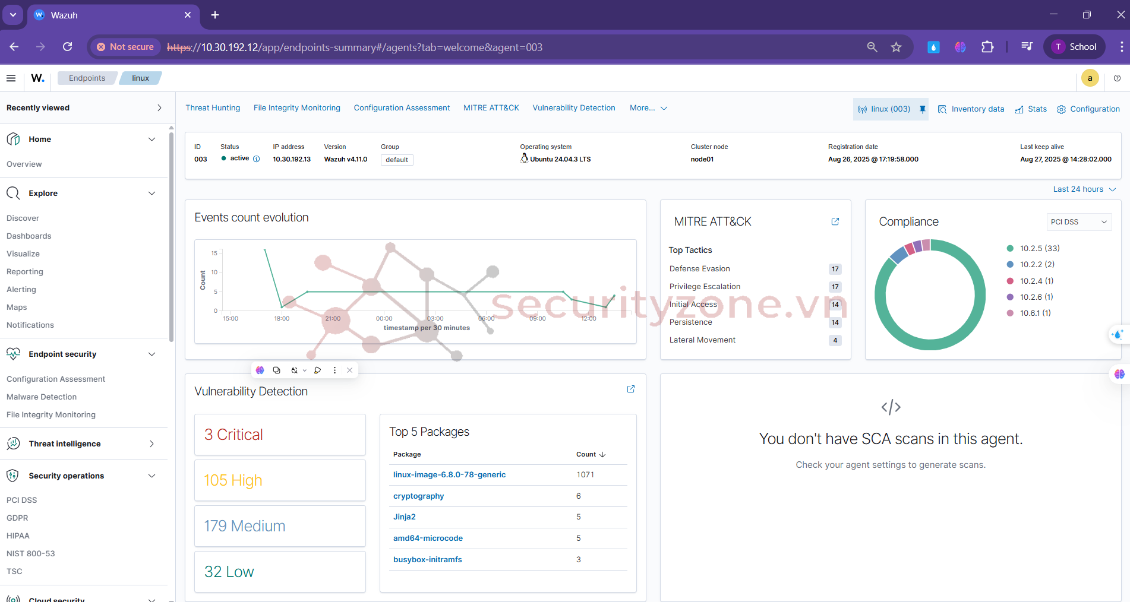1130x602 pixels.
Task: Open the Jinja2 package link
Action: tap(404, 517)
